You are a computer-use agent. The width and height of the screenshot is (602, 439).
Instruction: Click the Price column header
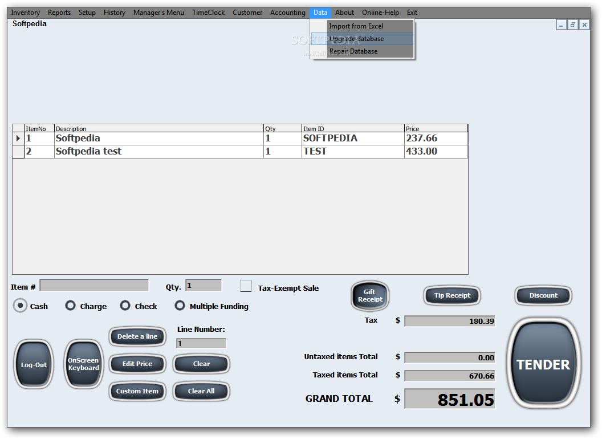coord(436,128)
